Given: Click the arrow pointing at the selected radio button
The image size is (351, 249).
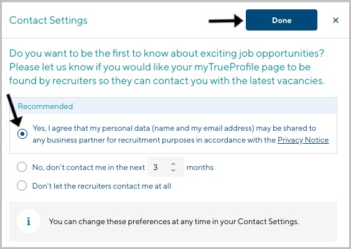Looking at the screenshot, I should pos(14,110).
